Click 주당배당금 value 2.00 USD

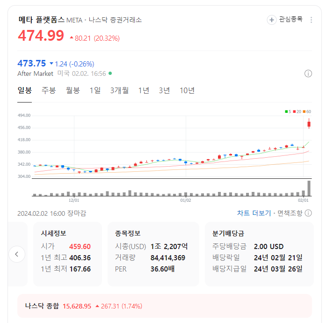pos(269,246)
